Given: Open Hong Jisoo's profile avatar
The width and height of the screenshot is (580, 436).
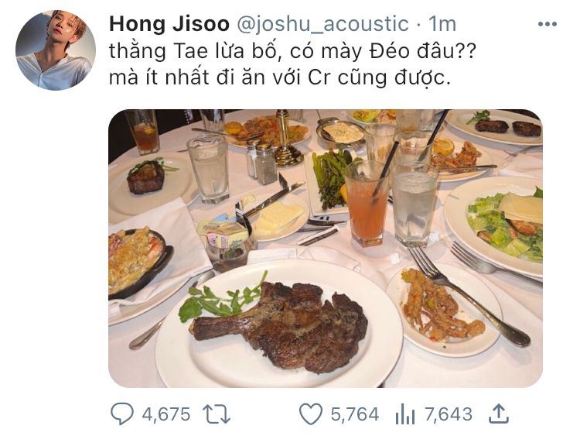Looking at the screenshot, I should pos(56,50).
